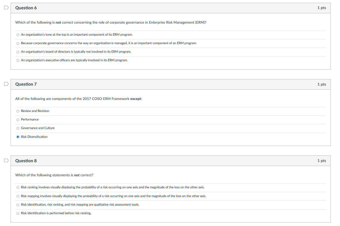Click the Question 7 header title
The image size is (340, 226).
[26, 84]
